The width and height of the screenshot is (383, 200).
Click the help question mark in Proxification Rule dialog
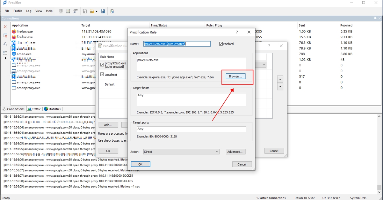click(237, 32)
